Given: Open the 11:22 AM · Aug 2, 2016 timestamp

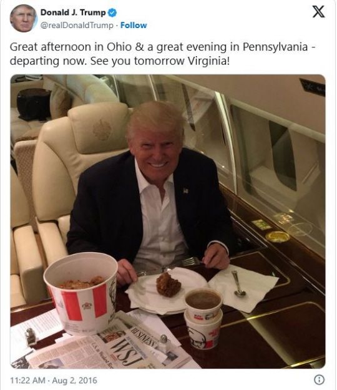Looking at the screenshot, I should pos(54,380).
